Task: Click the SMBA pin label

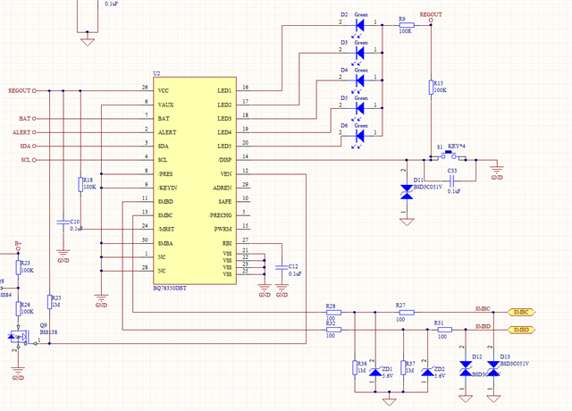Action: (x=165, y=244)
